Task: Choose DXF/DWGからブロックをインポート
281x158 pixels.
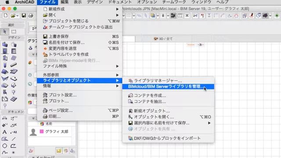Action: pos(168,138)
